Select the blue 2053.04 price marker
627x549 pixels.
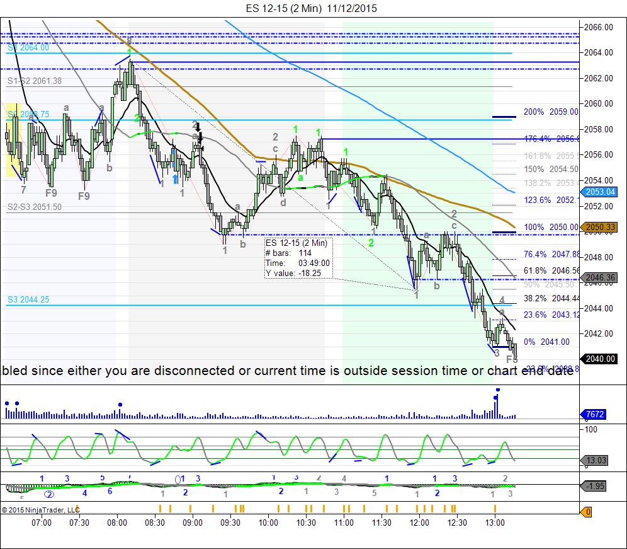[599, 192]
